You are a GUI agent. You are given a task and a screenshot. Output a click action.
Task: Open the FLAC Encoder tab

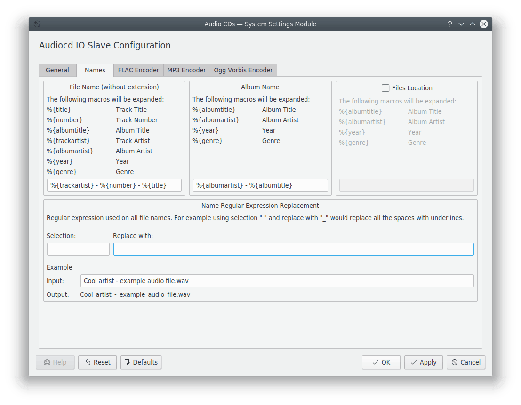click(x=138, y=70)
